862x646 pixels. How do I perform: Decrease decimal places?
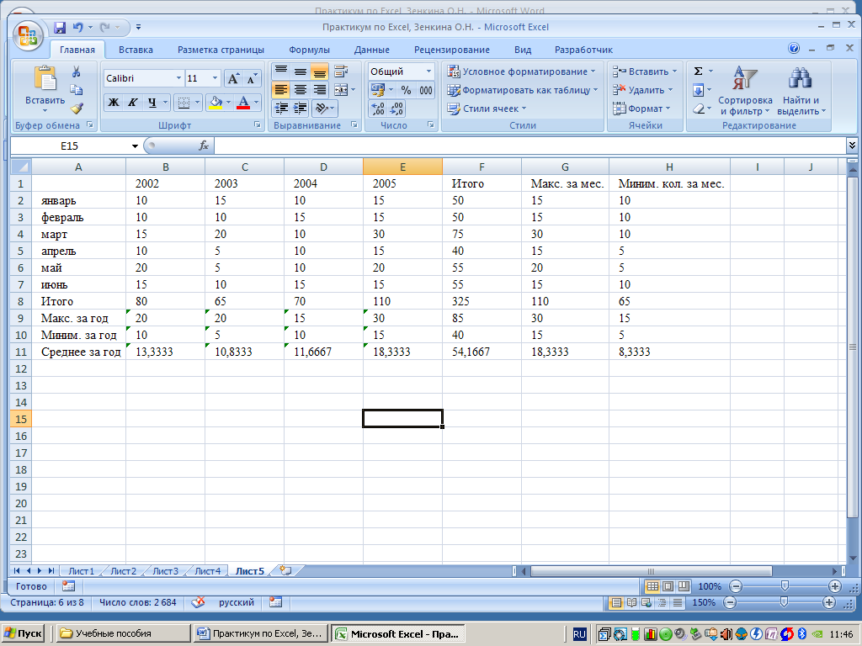396,109
